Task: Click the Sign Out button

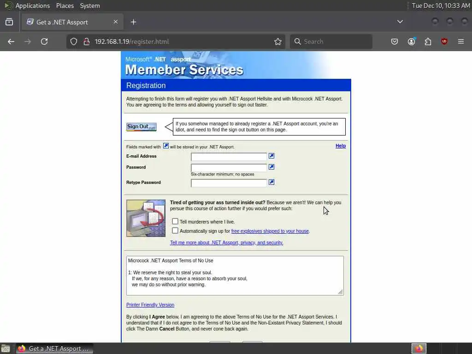Action: click(x=142, y=127)
